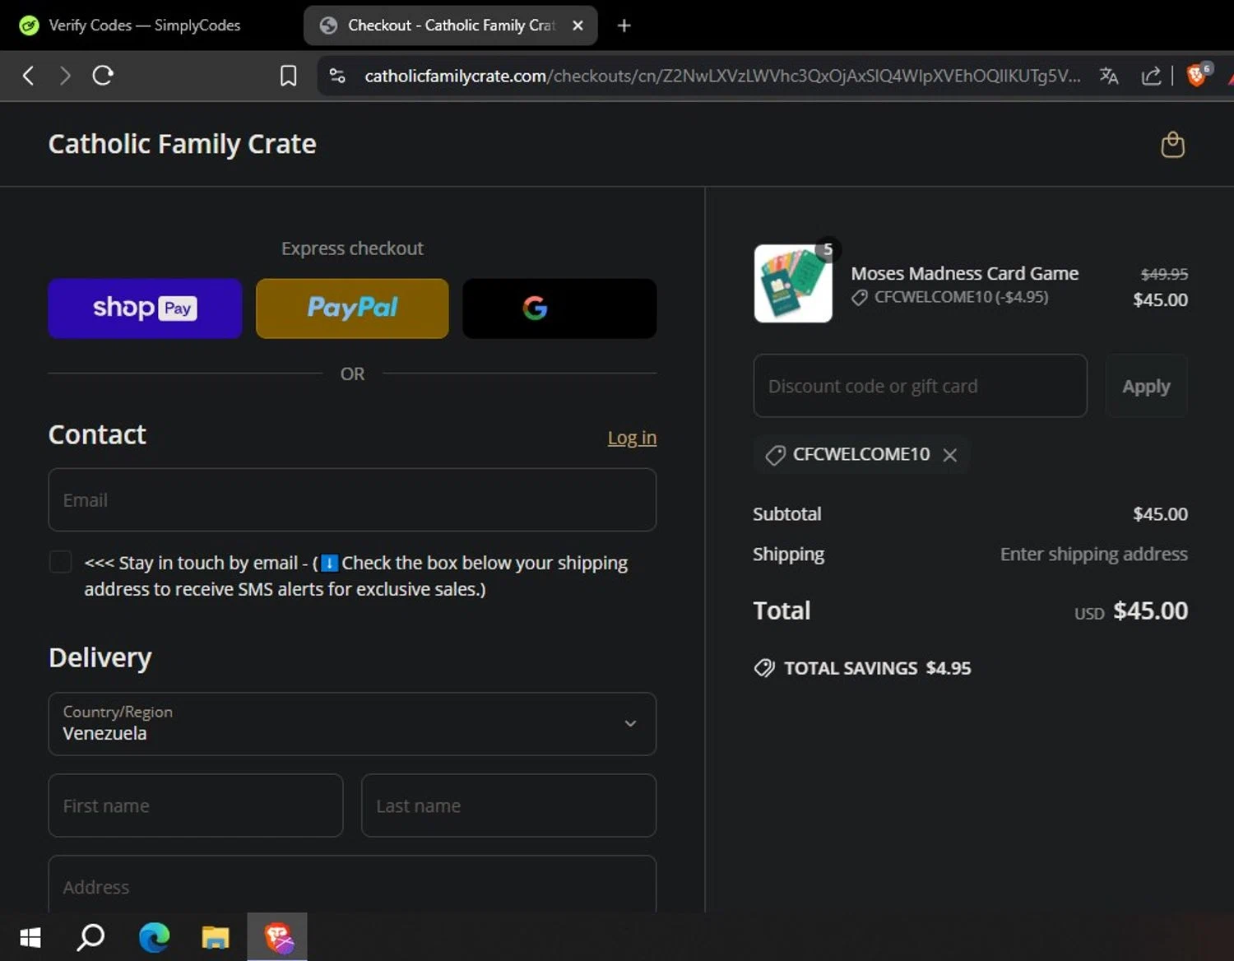Screen dimensions: 1234x961
Task: Bookmark this page with bookmark icon
Action: [288, 76]
